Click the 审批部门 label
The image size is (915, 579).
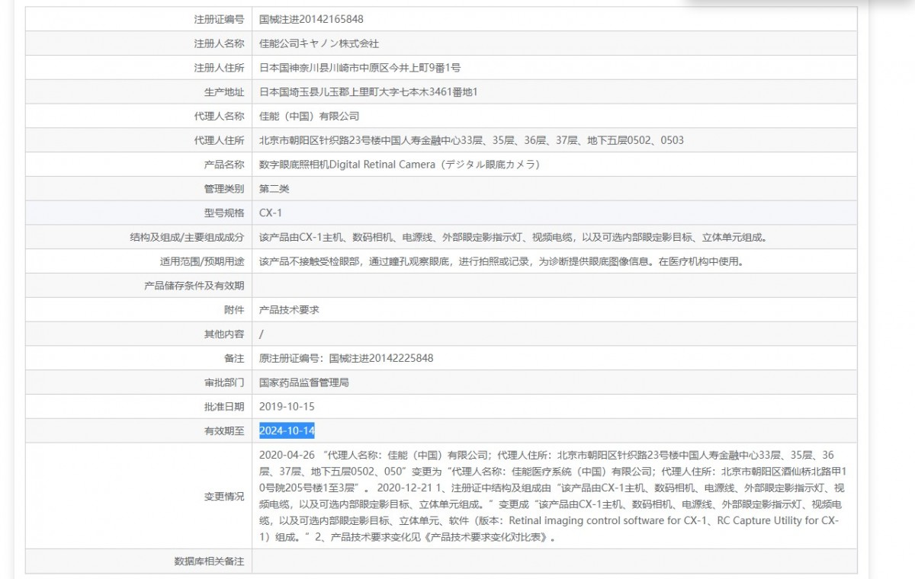coord(224,382)
